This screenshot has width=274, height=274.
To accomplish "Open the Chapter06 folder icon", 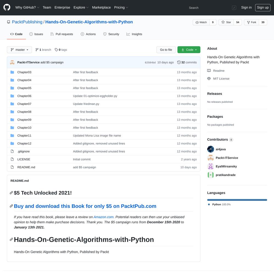I will pos(12,96).
